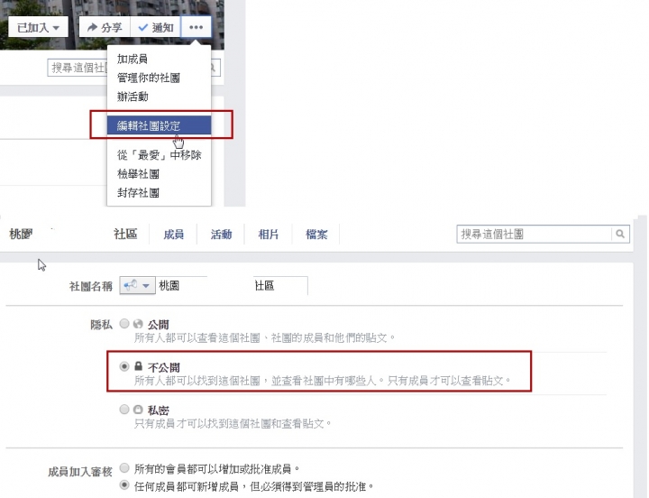Open the 成員 tab
The width and height of the screenshot is (649, 498).
click(173, 235)
